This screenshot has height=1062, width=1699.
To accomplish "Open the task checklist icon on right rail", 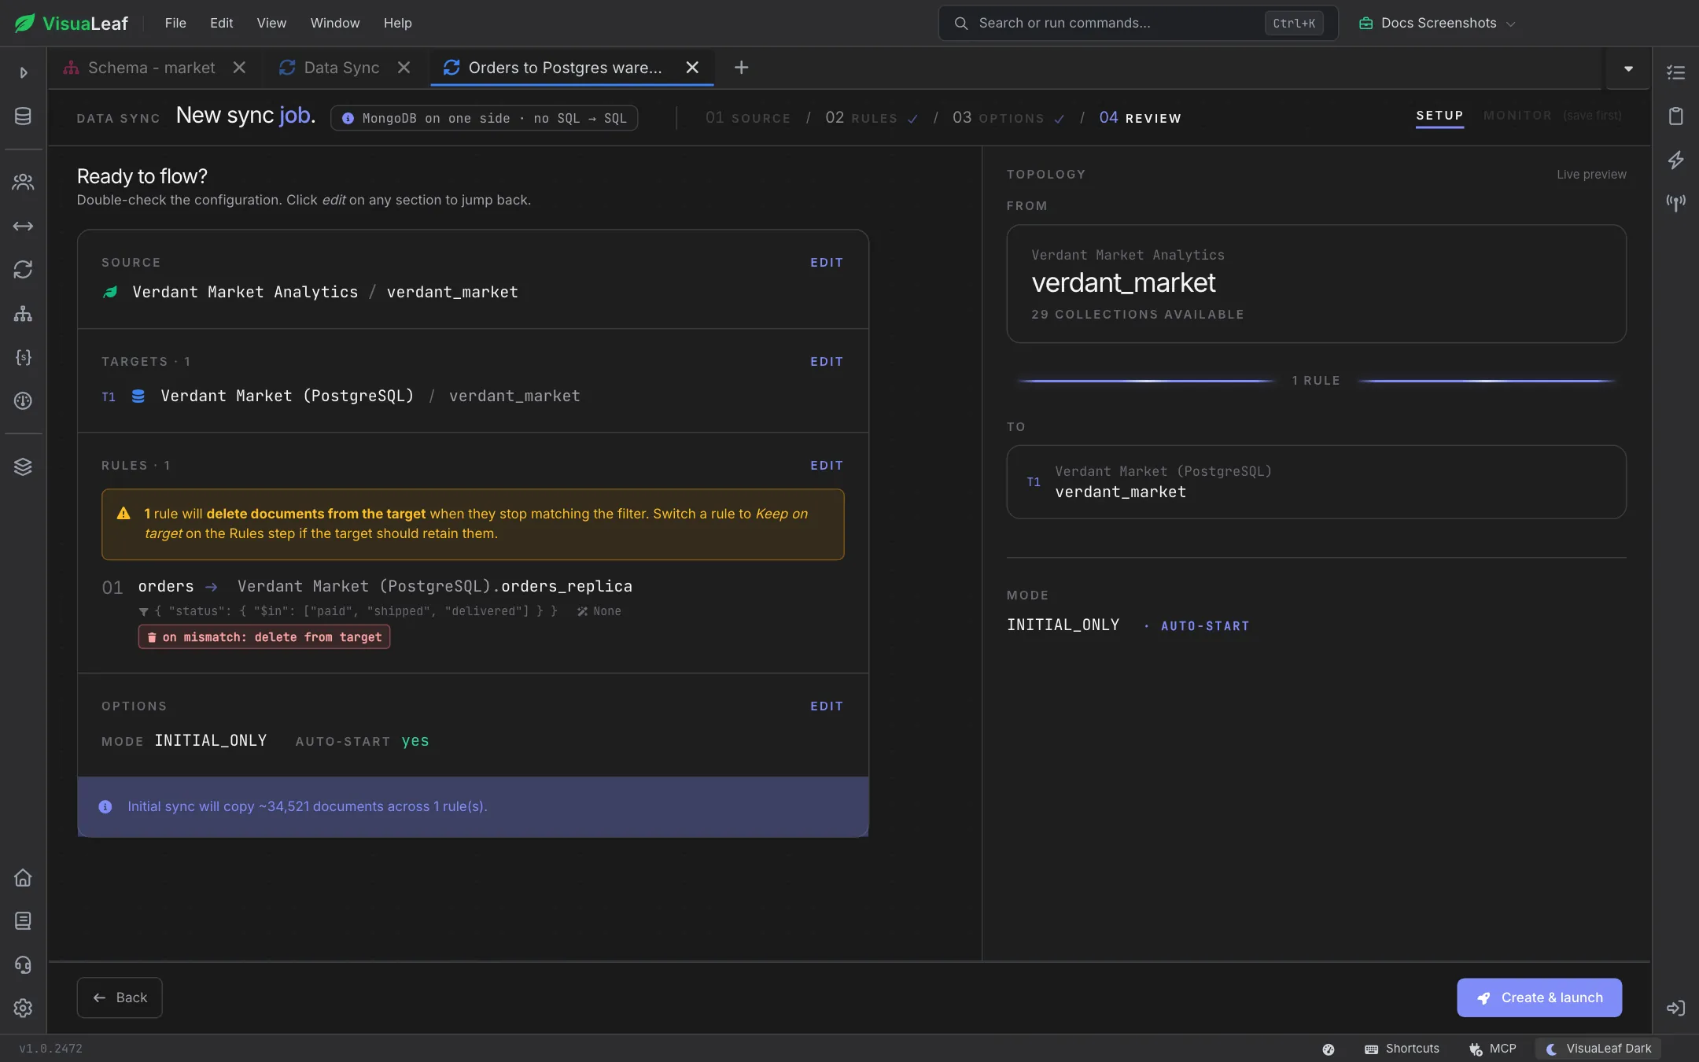I will point(1675,72).
